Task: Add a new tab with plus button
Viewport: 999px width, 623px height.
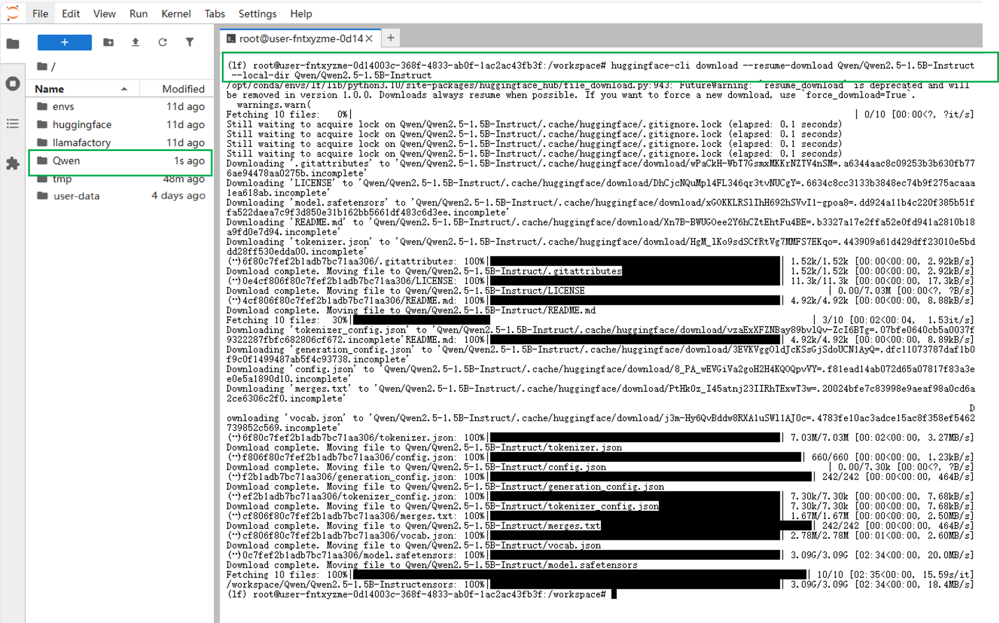Action: pos(390,38)
